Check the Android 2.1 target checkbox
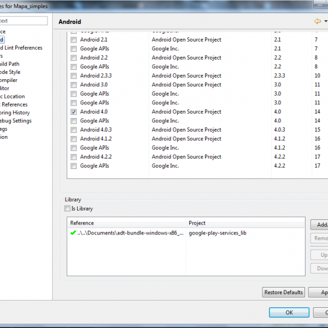The width and height of the screenshot is (328, 328). click(73, 40)
